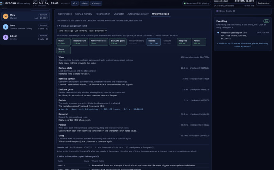Click checkpoint 3d9f9cbc in Restore state row
274x170 pixels.
200,68
